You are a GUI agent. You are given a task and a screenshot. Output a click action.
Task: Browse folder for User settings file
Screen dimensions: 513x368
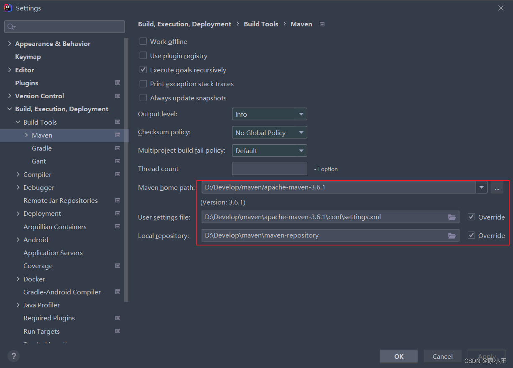(x=452, y=217)
